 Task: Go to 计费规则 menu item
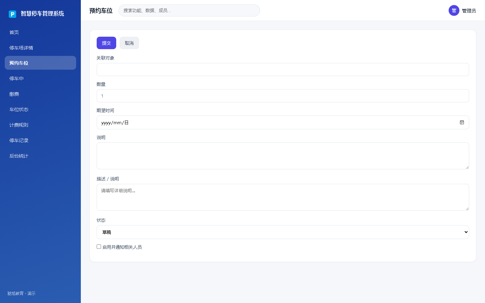pyautogui.click(x=40, y=125)
